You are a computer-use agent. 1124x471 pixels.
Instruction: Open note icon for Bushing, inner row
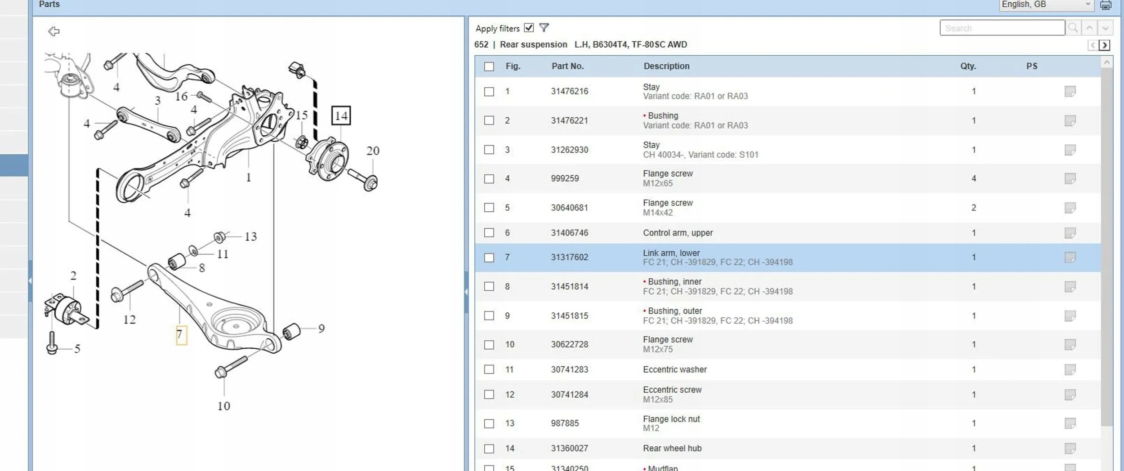point(1070,286)
